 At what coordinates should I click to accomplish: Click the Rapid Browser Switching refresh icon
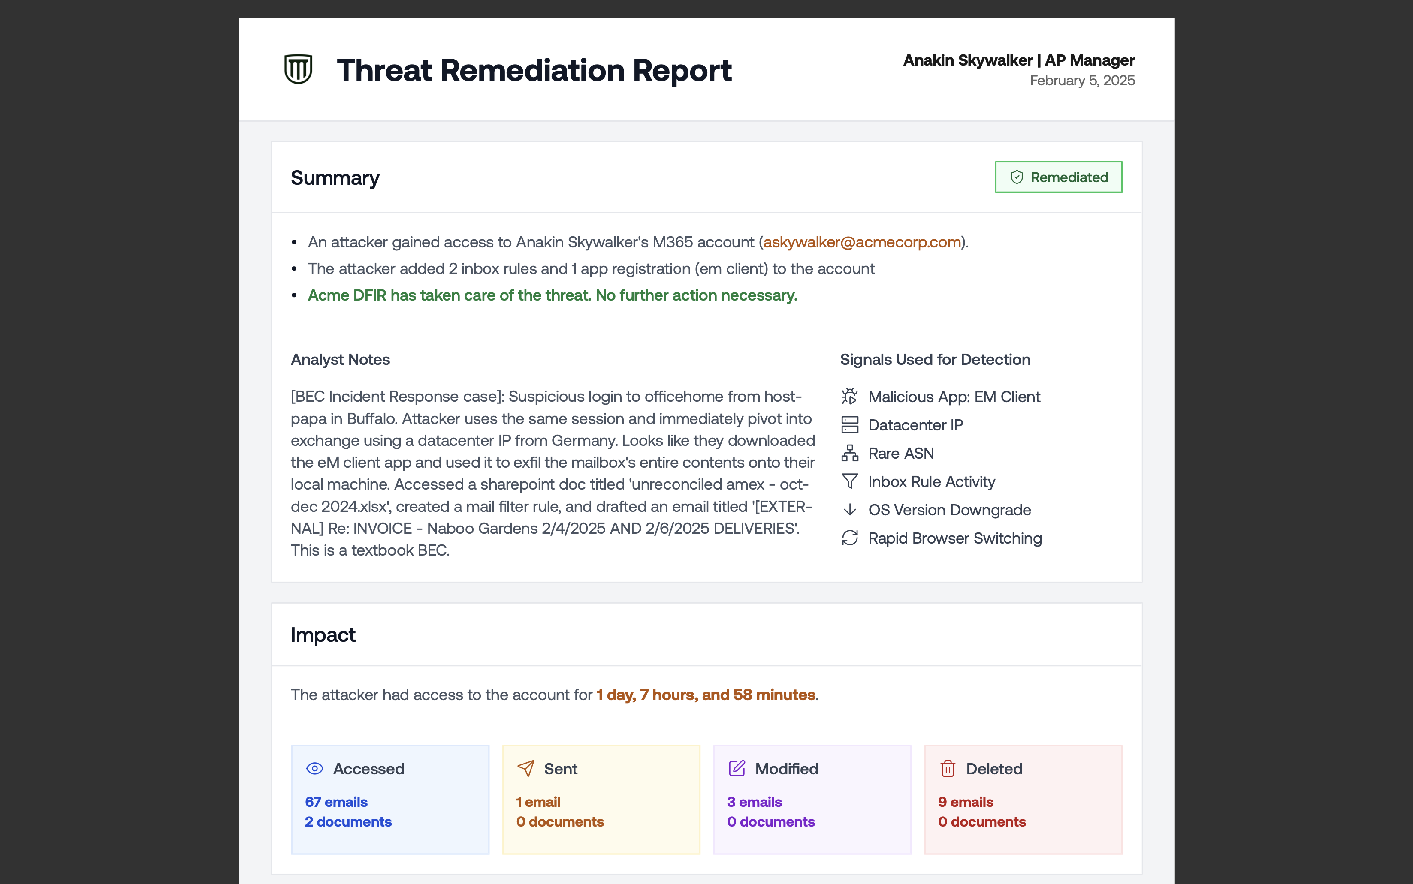(849, 538)
